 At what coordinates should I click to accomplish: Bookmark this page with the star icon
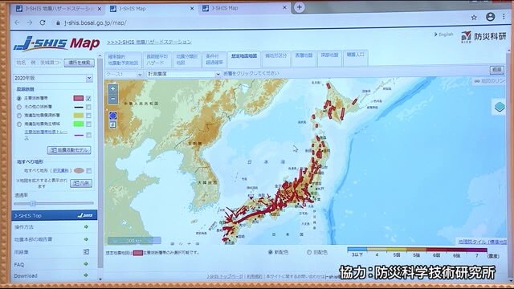point(474,18)
